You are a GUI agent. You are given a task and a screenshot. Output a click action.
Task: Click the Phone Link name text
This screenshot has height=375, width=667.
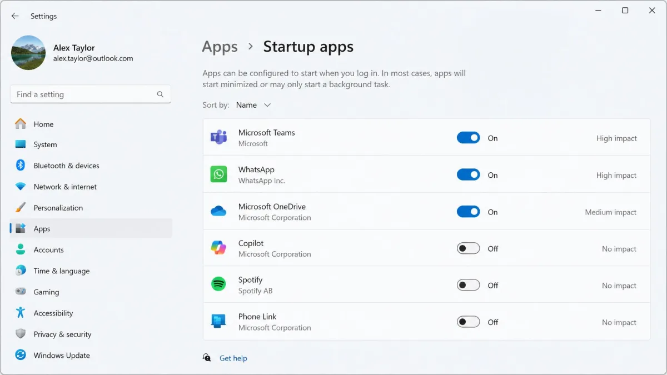point(257,317)
